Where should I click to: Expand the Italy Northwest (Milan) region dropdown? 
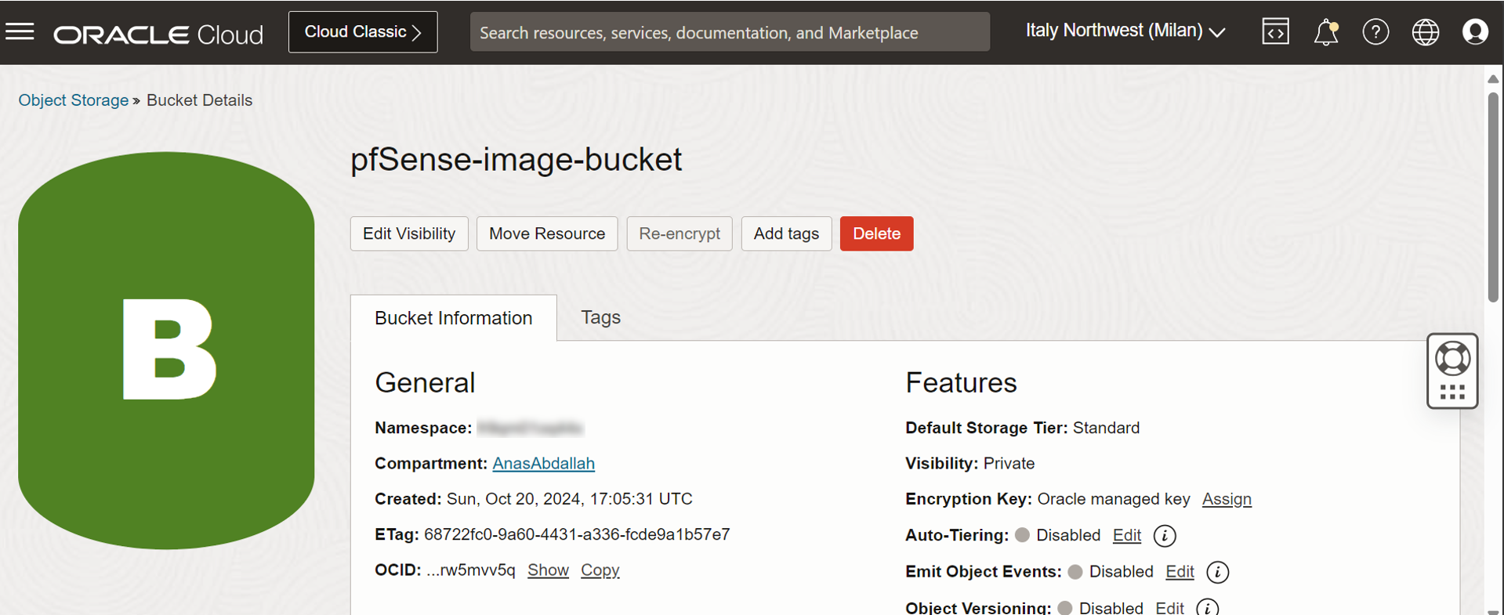coord(1125,31)
